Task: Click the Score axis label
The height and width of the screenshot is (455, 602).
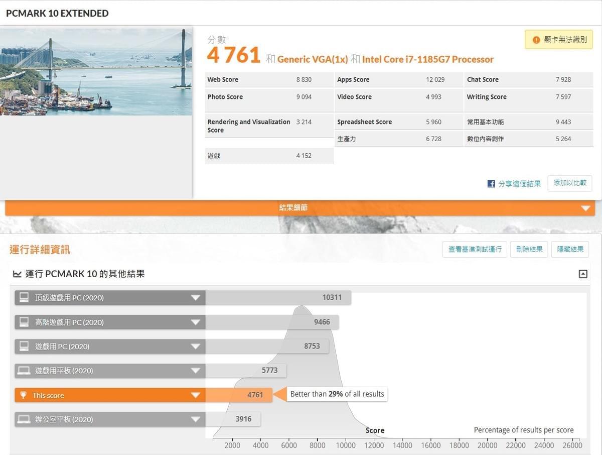Action: (375, 430)
